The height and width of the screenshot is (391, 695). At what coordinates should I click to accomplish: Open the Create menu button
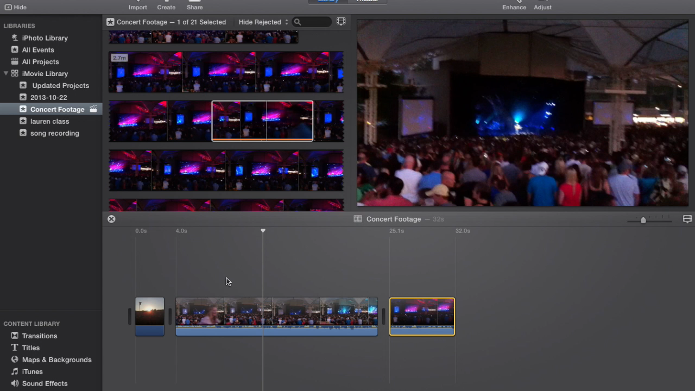click(x=166, y=7)
